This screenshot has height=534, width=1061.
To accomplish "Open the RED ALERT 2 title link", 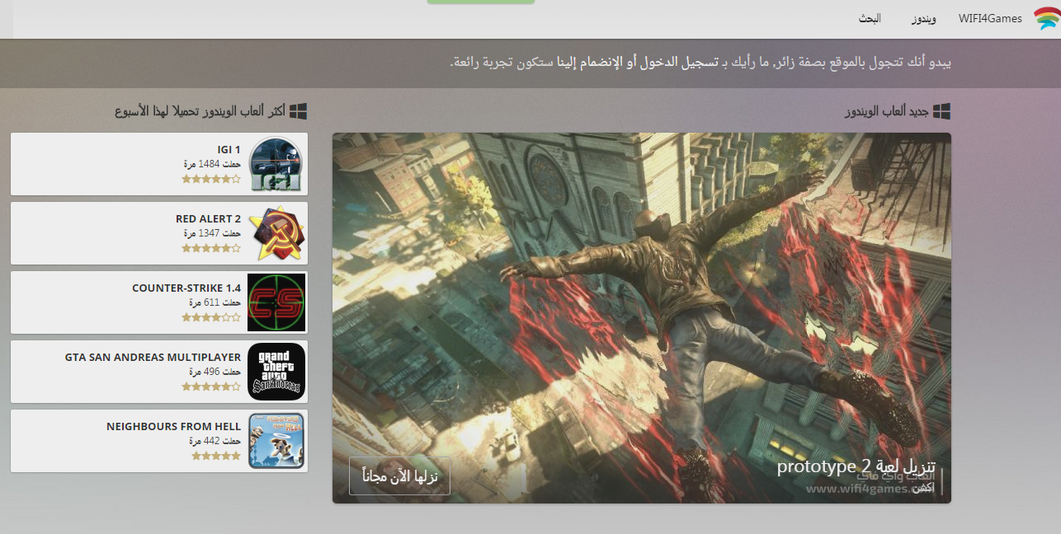I will (x=208, y=218).
